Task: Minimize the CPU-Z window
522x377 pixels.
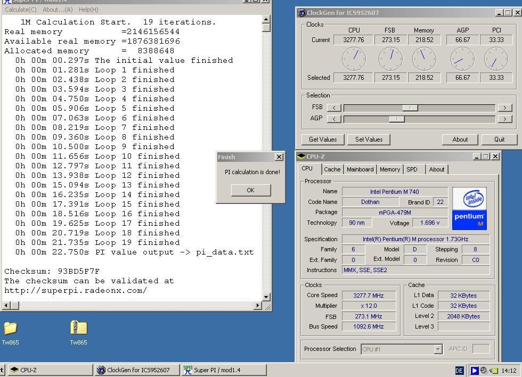Action: click(477, 157)
